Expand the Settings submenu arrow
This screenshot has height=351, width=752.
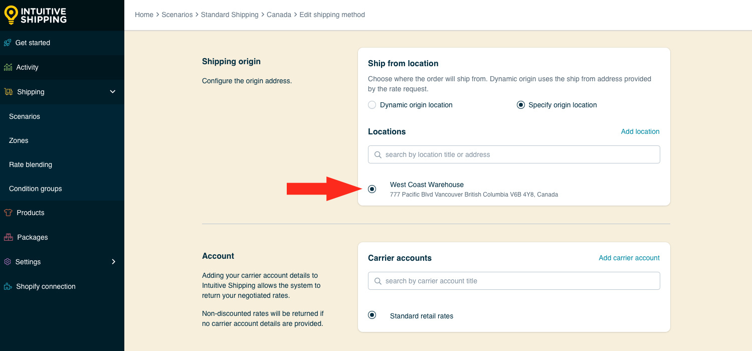[113, 262]
